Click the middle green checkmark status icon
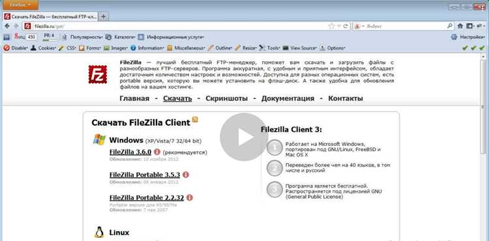Screen dimensions: 489x241 pyautogui.click(x=473, y=48)
